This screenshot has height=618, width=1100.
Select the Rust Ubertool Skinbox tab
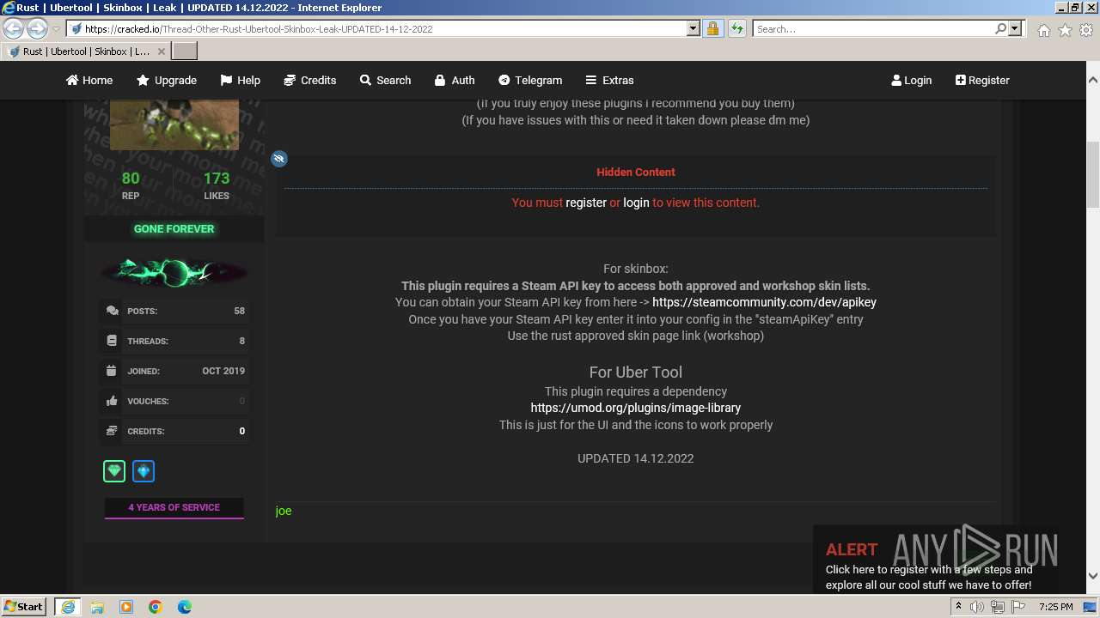tap(86, 51)
